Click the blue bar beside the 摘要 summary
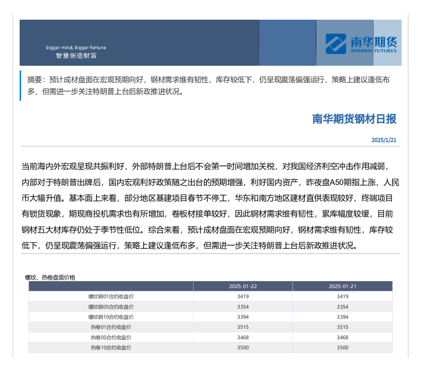This screenshot has height=371, width=421. [21, 85]
